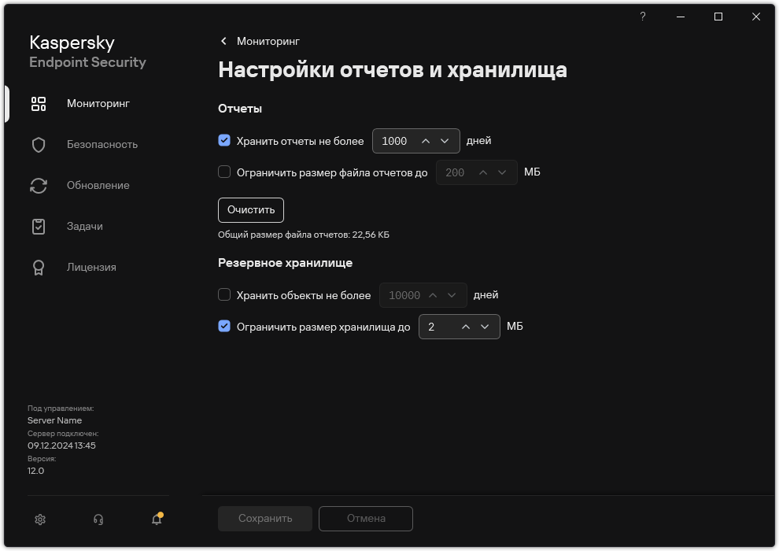Click the Сохранить button
The width and height of the screenshot is (779, 551).
[265, 518]
